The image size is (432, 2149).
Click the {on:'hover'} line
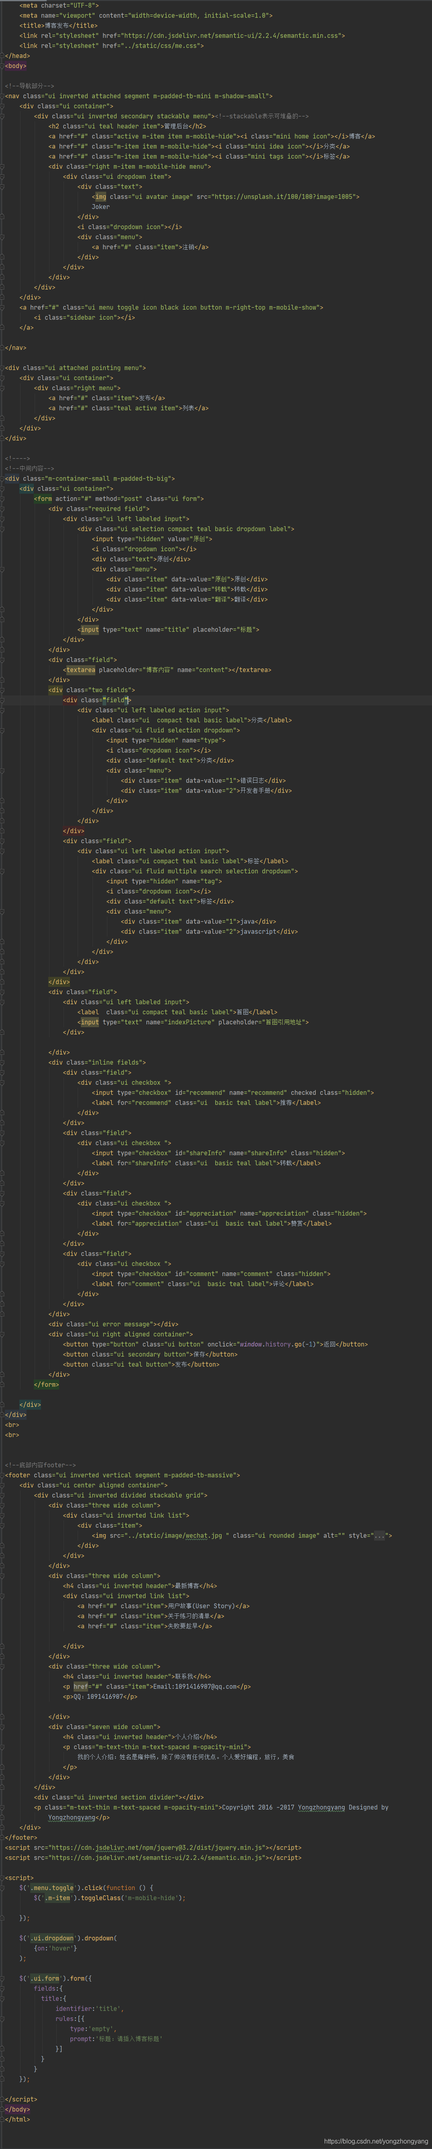pos(55,1948)
